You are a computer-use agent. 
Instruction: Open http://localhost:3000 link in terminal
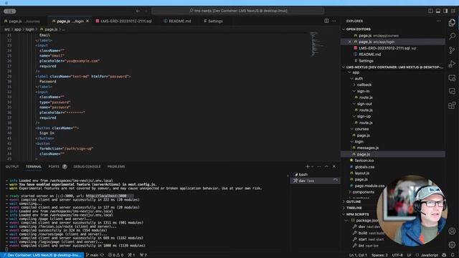[106, 196]
